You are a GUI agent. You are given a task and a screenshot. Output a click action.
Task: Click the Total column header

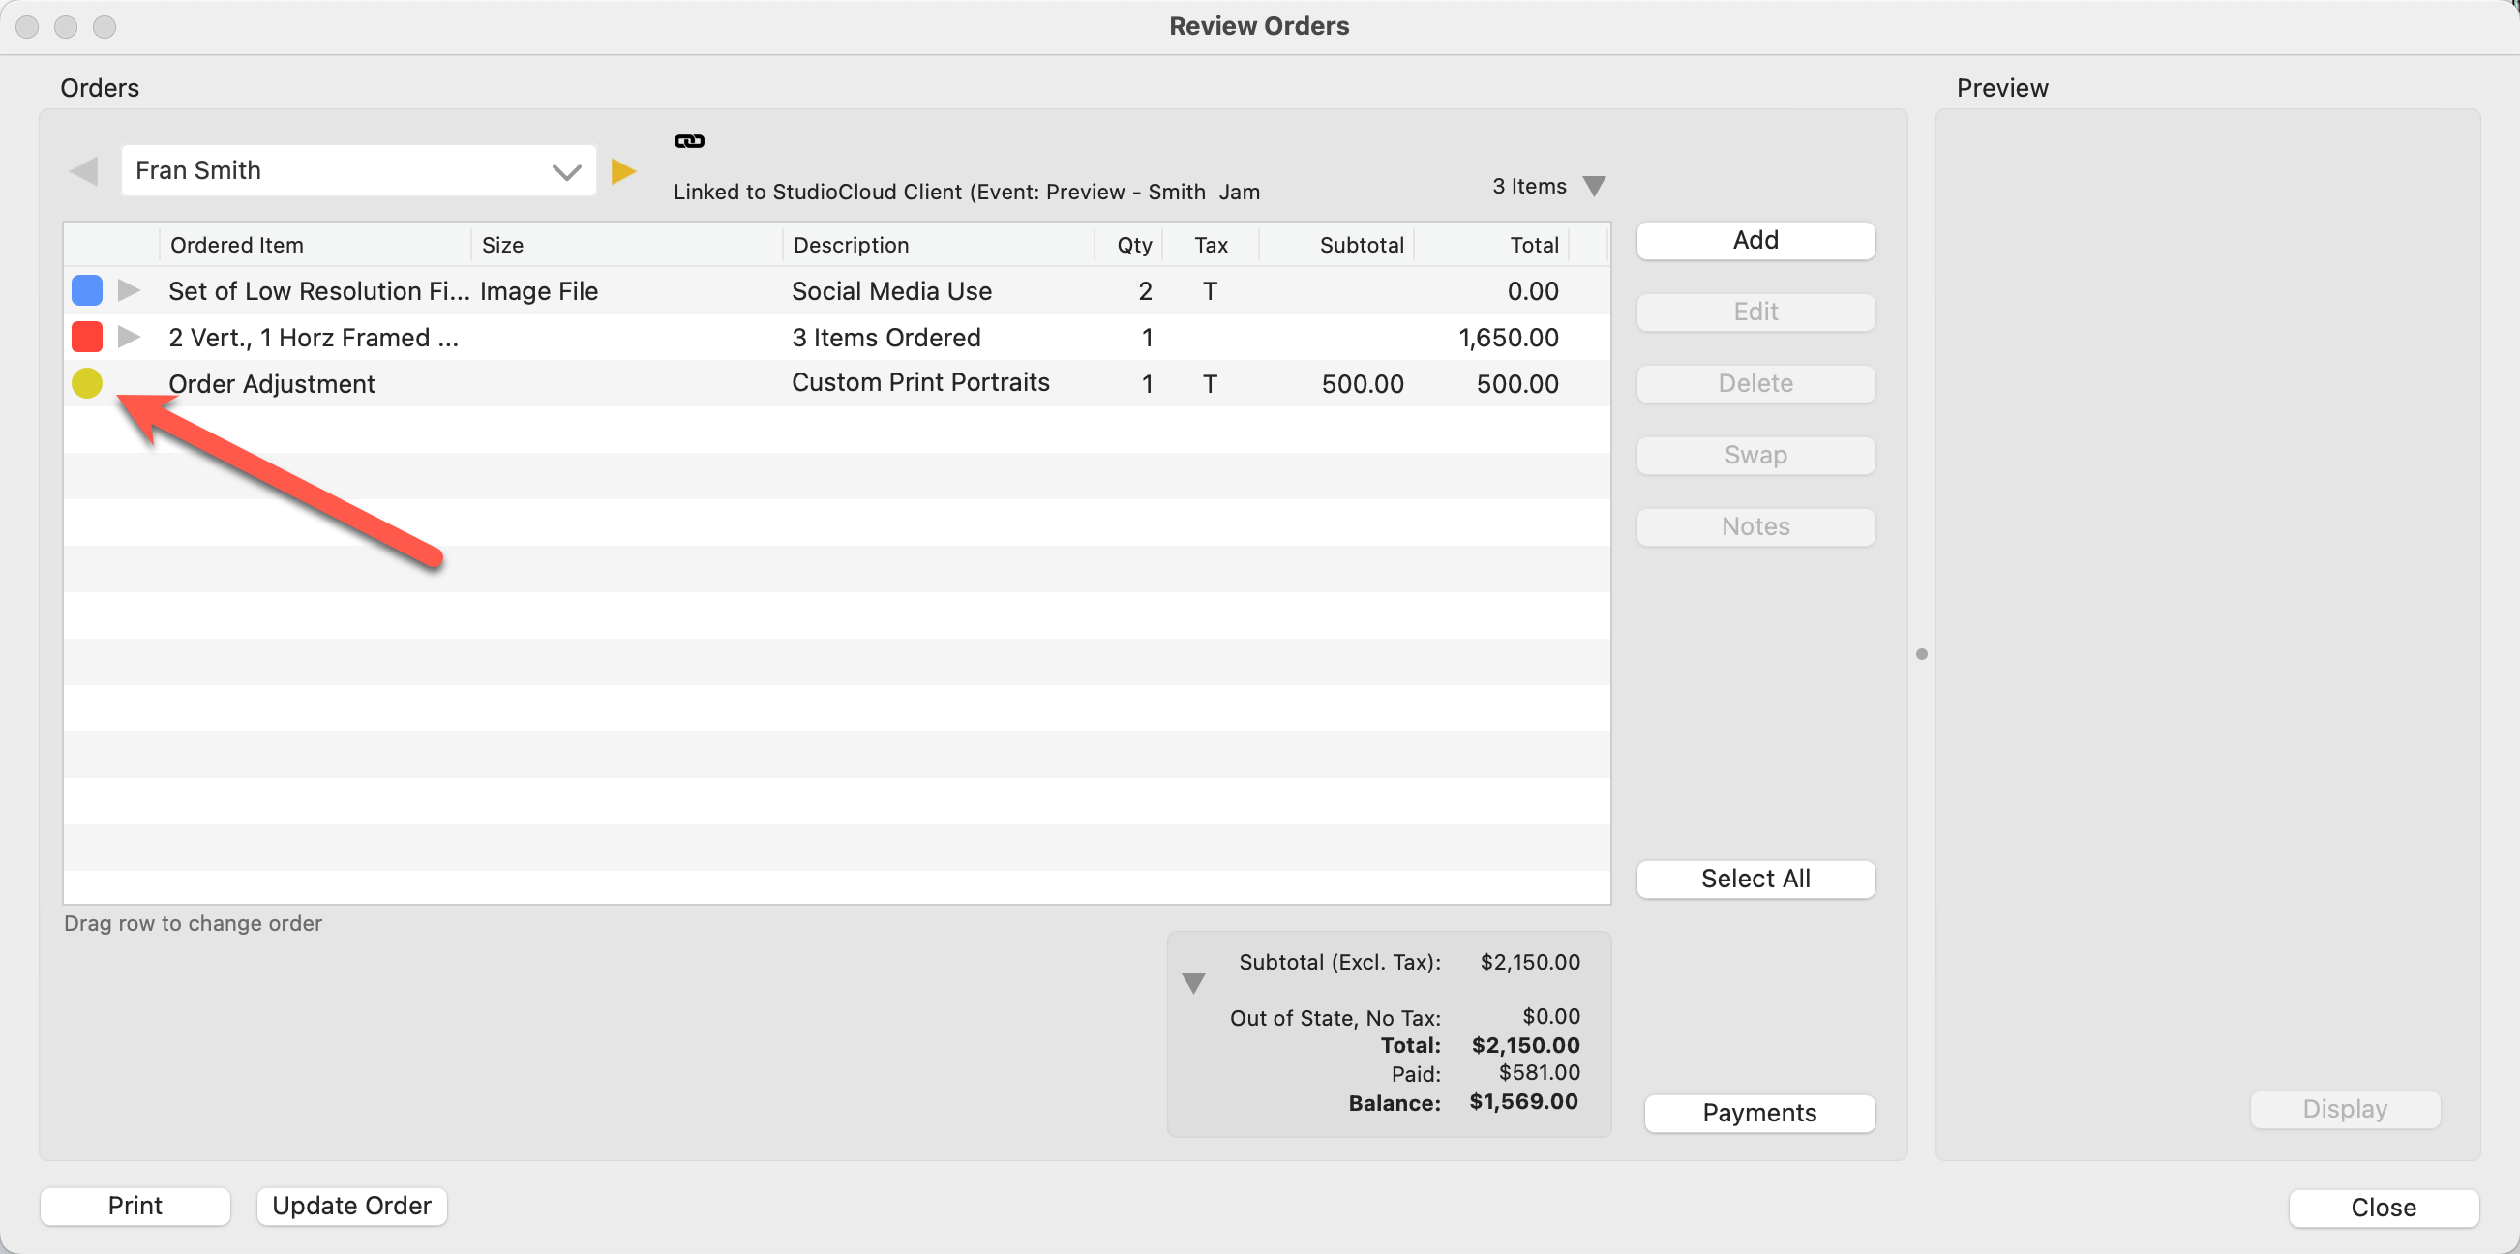tap(1533, 245)
